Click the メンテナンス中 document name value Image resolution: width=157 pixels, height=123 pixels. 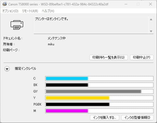[56, 38]
